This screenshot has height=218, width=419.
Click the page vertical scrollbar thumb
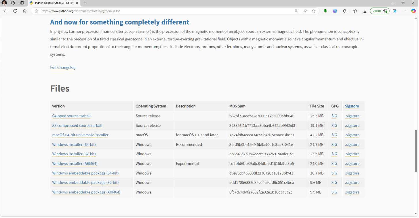click(416, 151)
